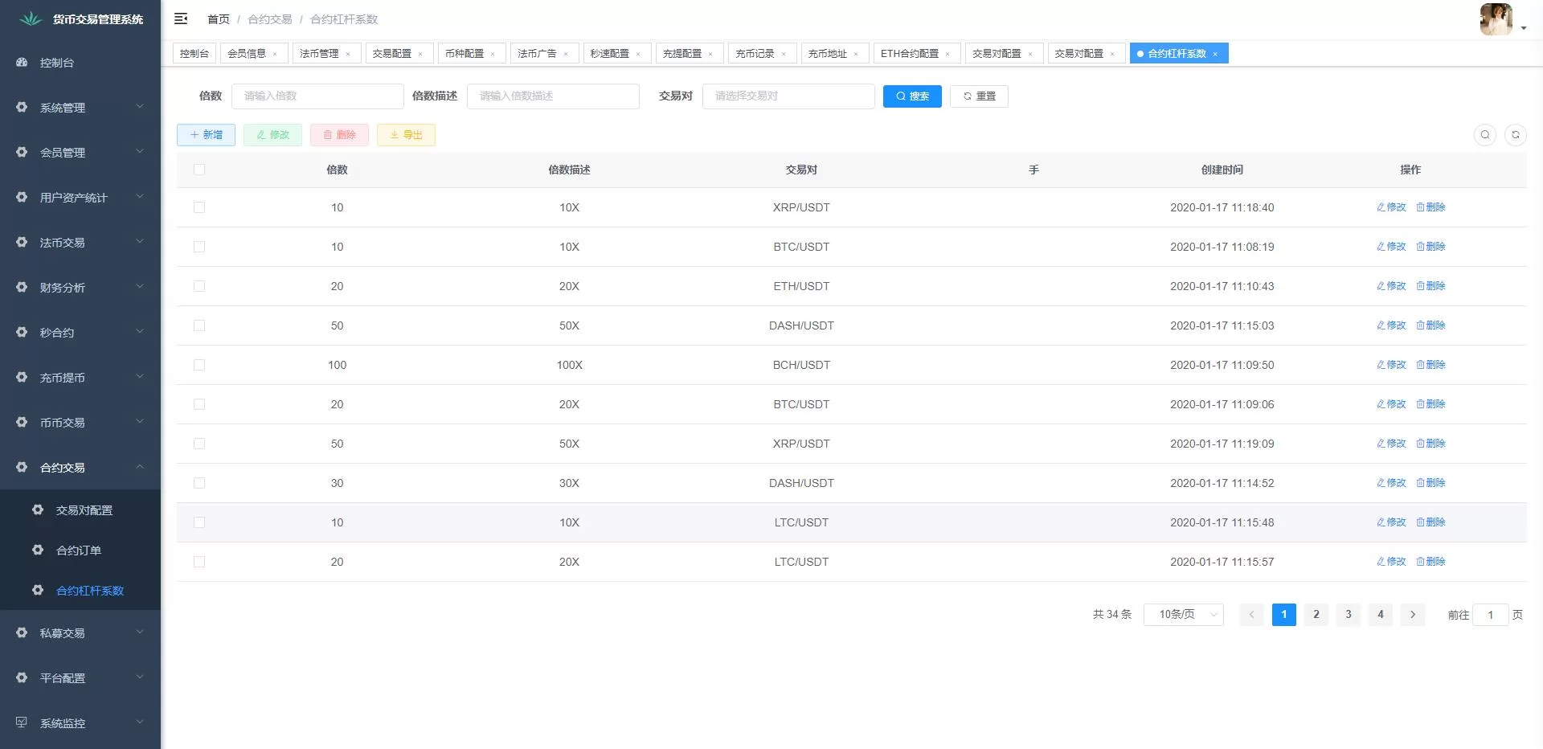Screen dimensions: 1543x749
Task: Open 合约订单 in the sidebar submenu
Action: click(x=79, y=550)
